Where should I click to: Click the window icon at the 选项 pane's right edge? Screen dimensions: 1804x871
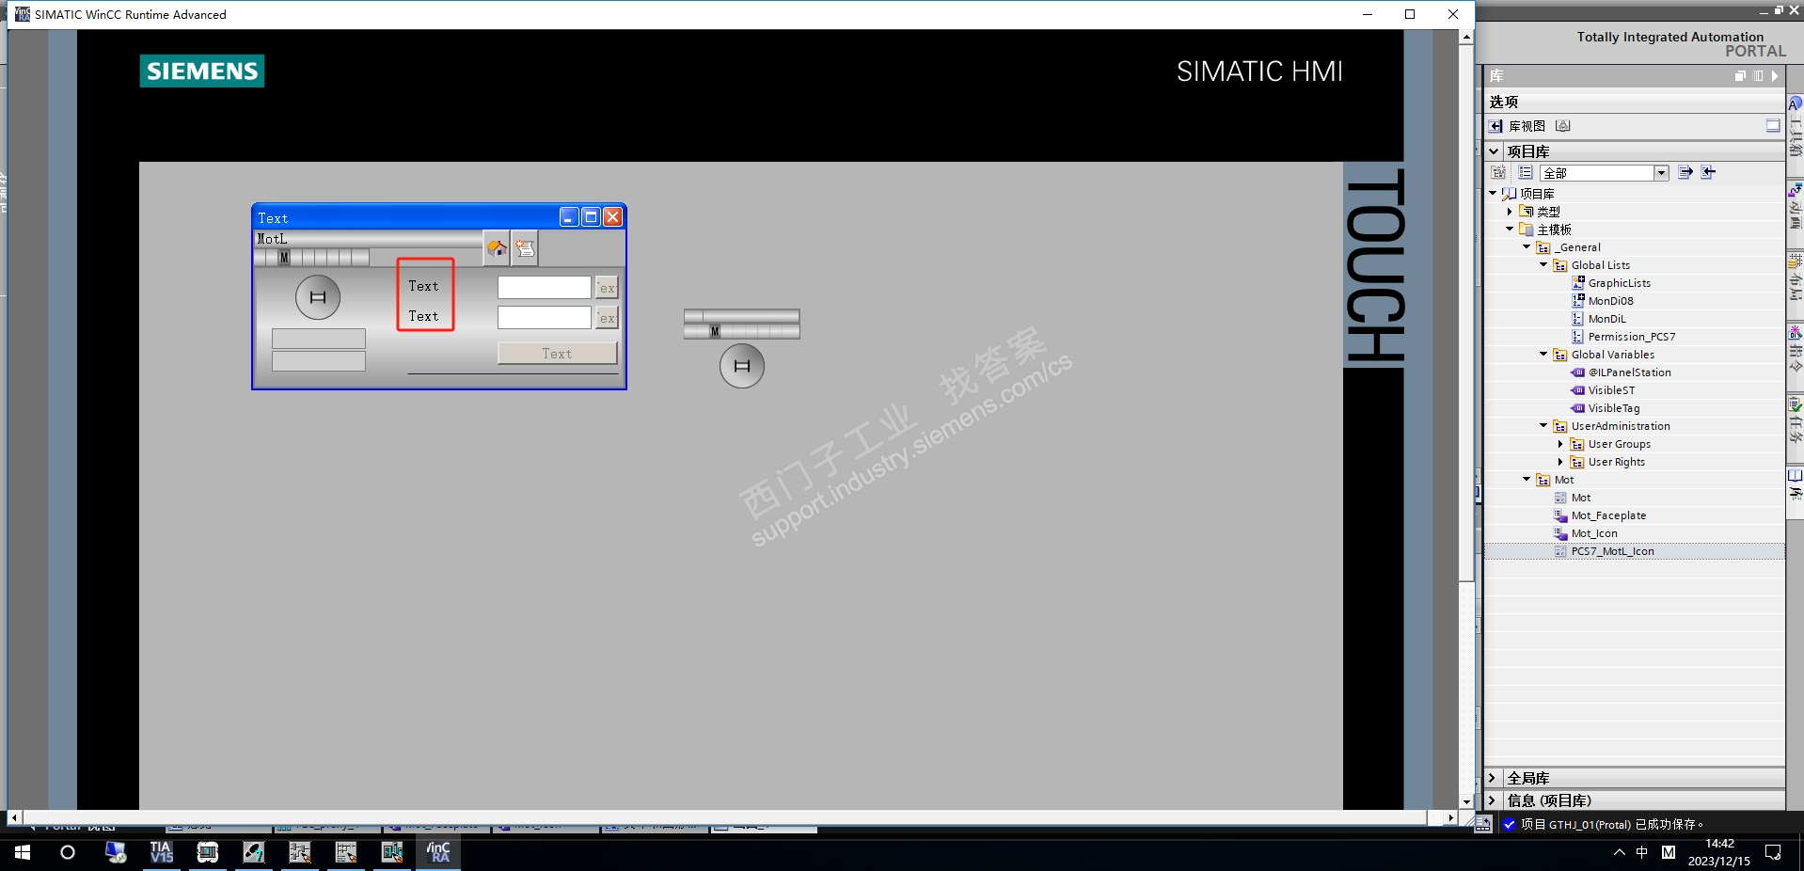(1773, 126)
